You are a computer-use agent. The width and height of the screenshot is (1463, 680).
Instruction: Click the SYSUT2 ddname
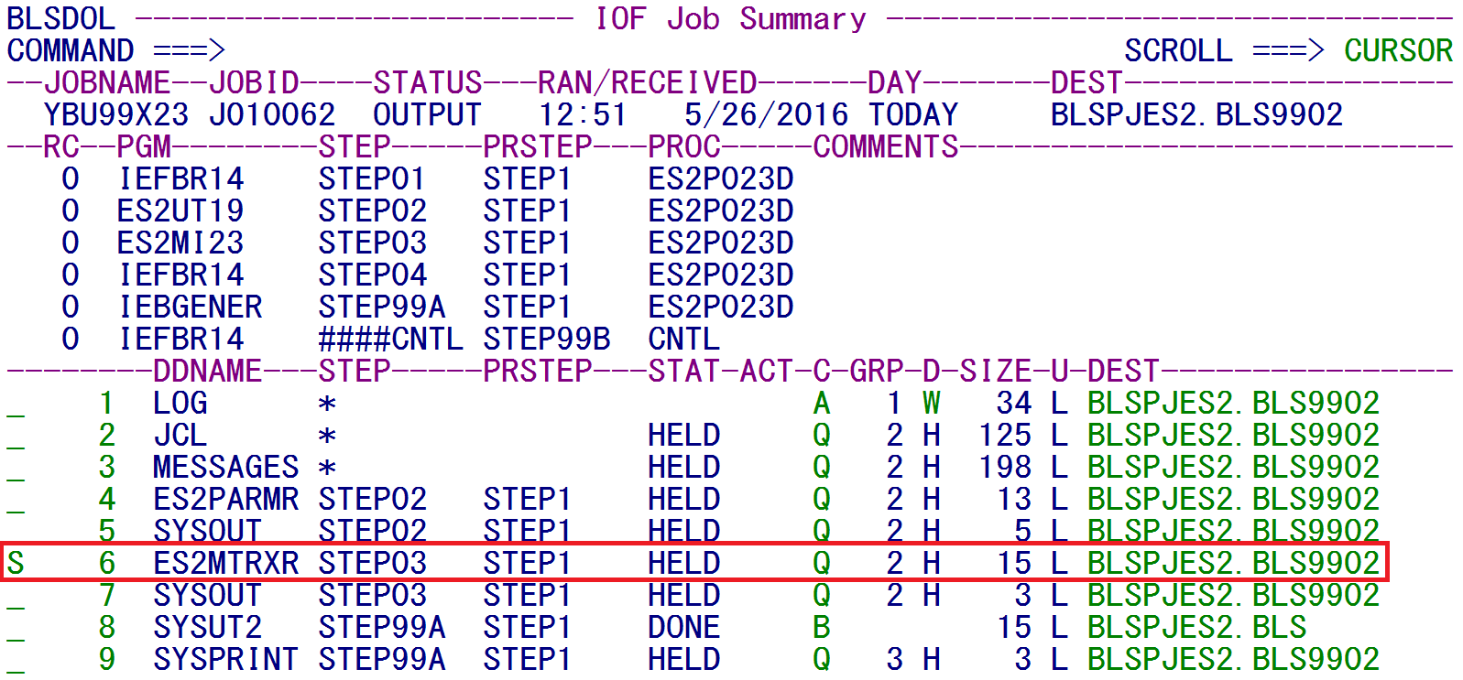(208, 628)
